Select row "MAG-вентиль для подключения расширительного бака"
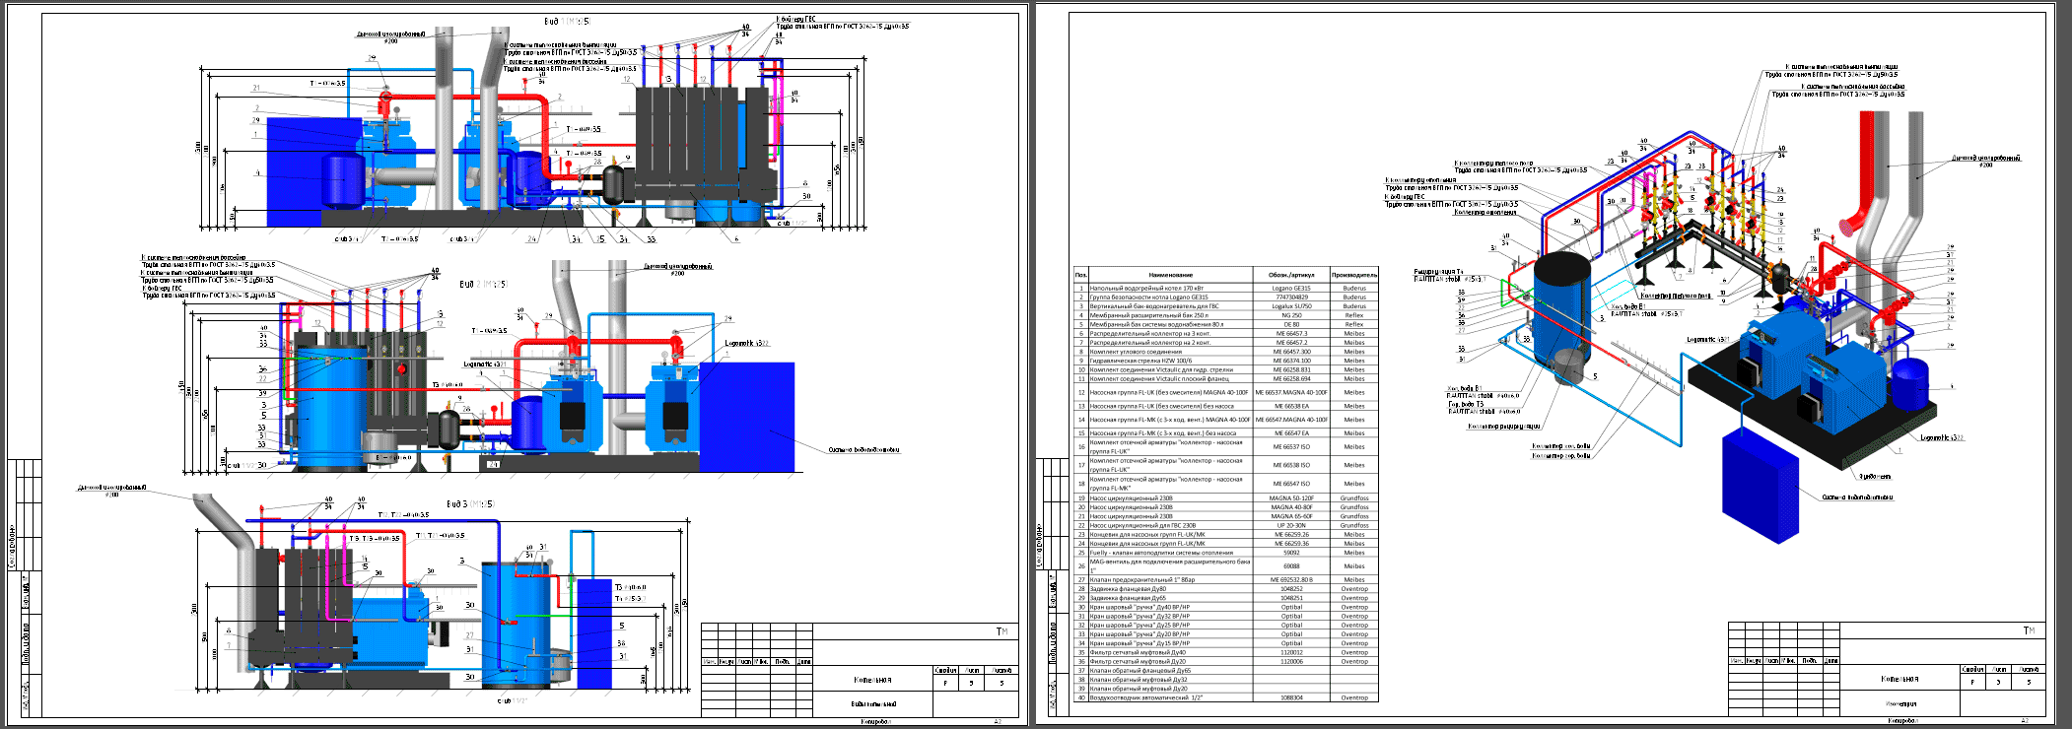Image resolution: width=2072 pixels, height=729 pixels. pyautogui.click(x=1226, y=566)
